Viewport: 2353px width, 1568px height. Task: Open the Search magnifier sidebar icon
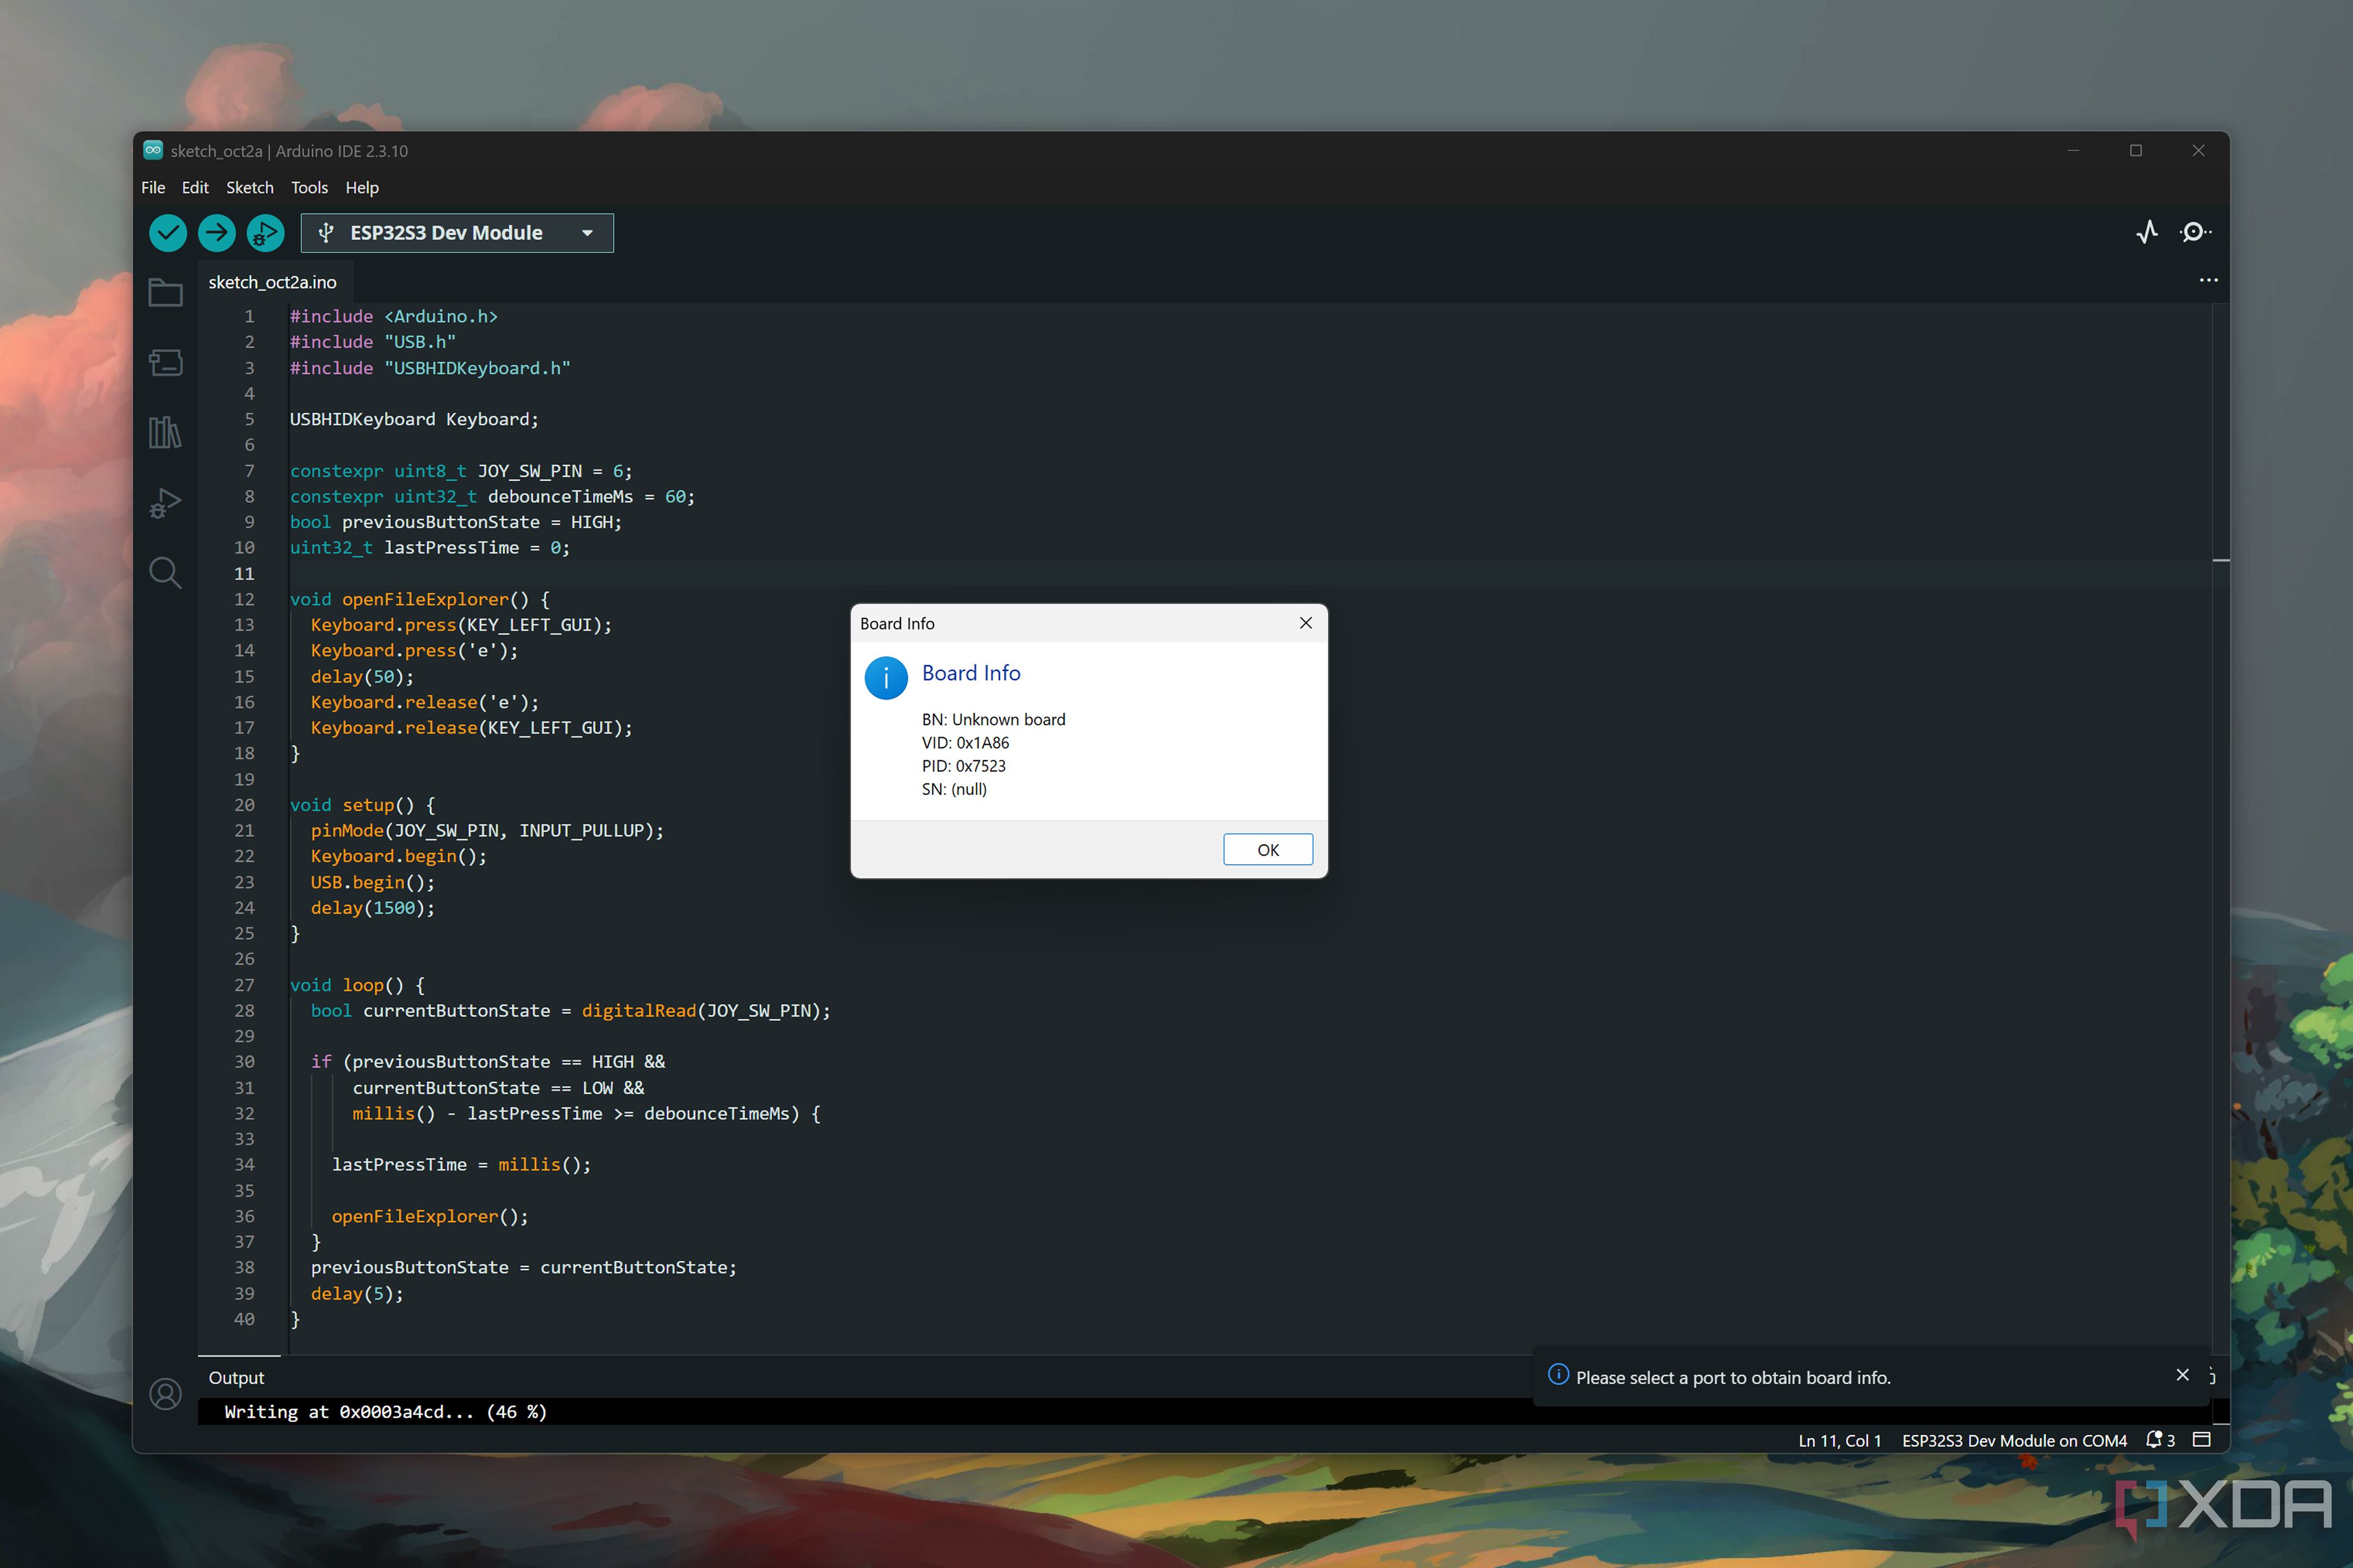pos(165,573)
